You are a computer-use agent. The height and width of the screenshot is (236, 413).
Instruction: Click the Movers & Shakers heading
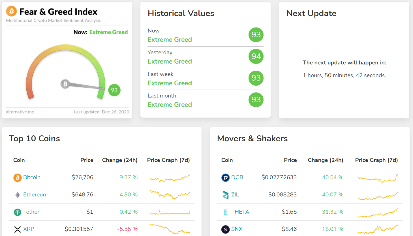252,138
